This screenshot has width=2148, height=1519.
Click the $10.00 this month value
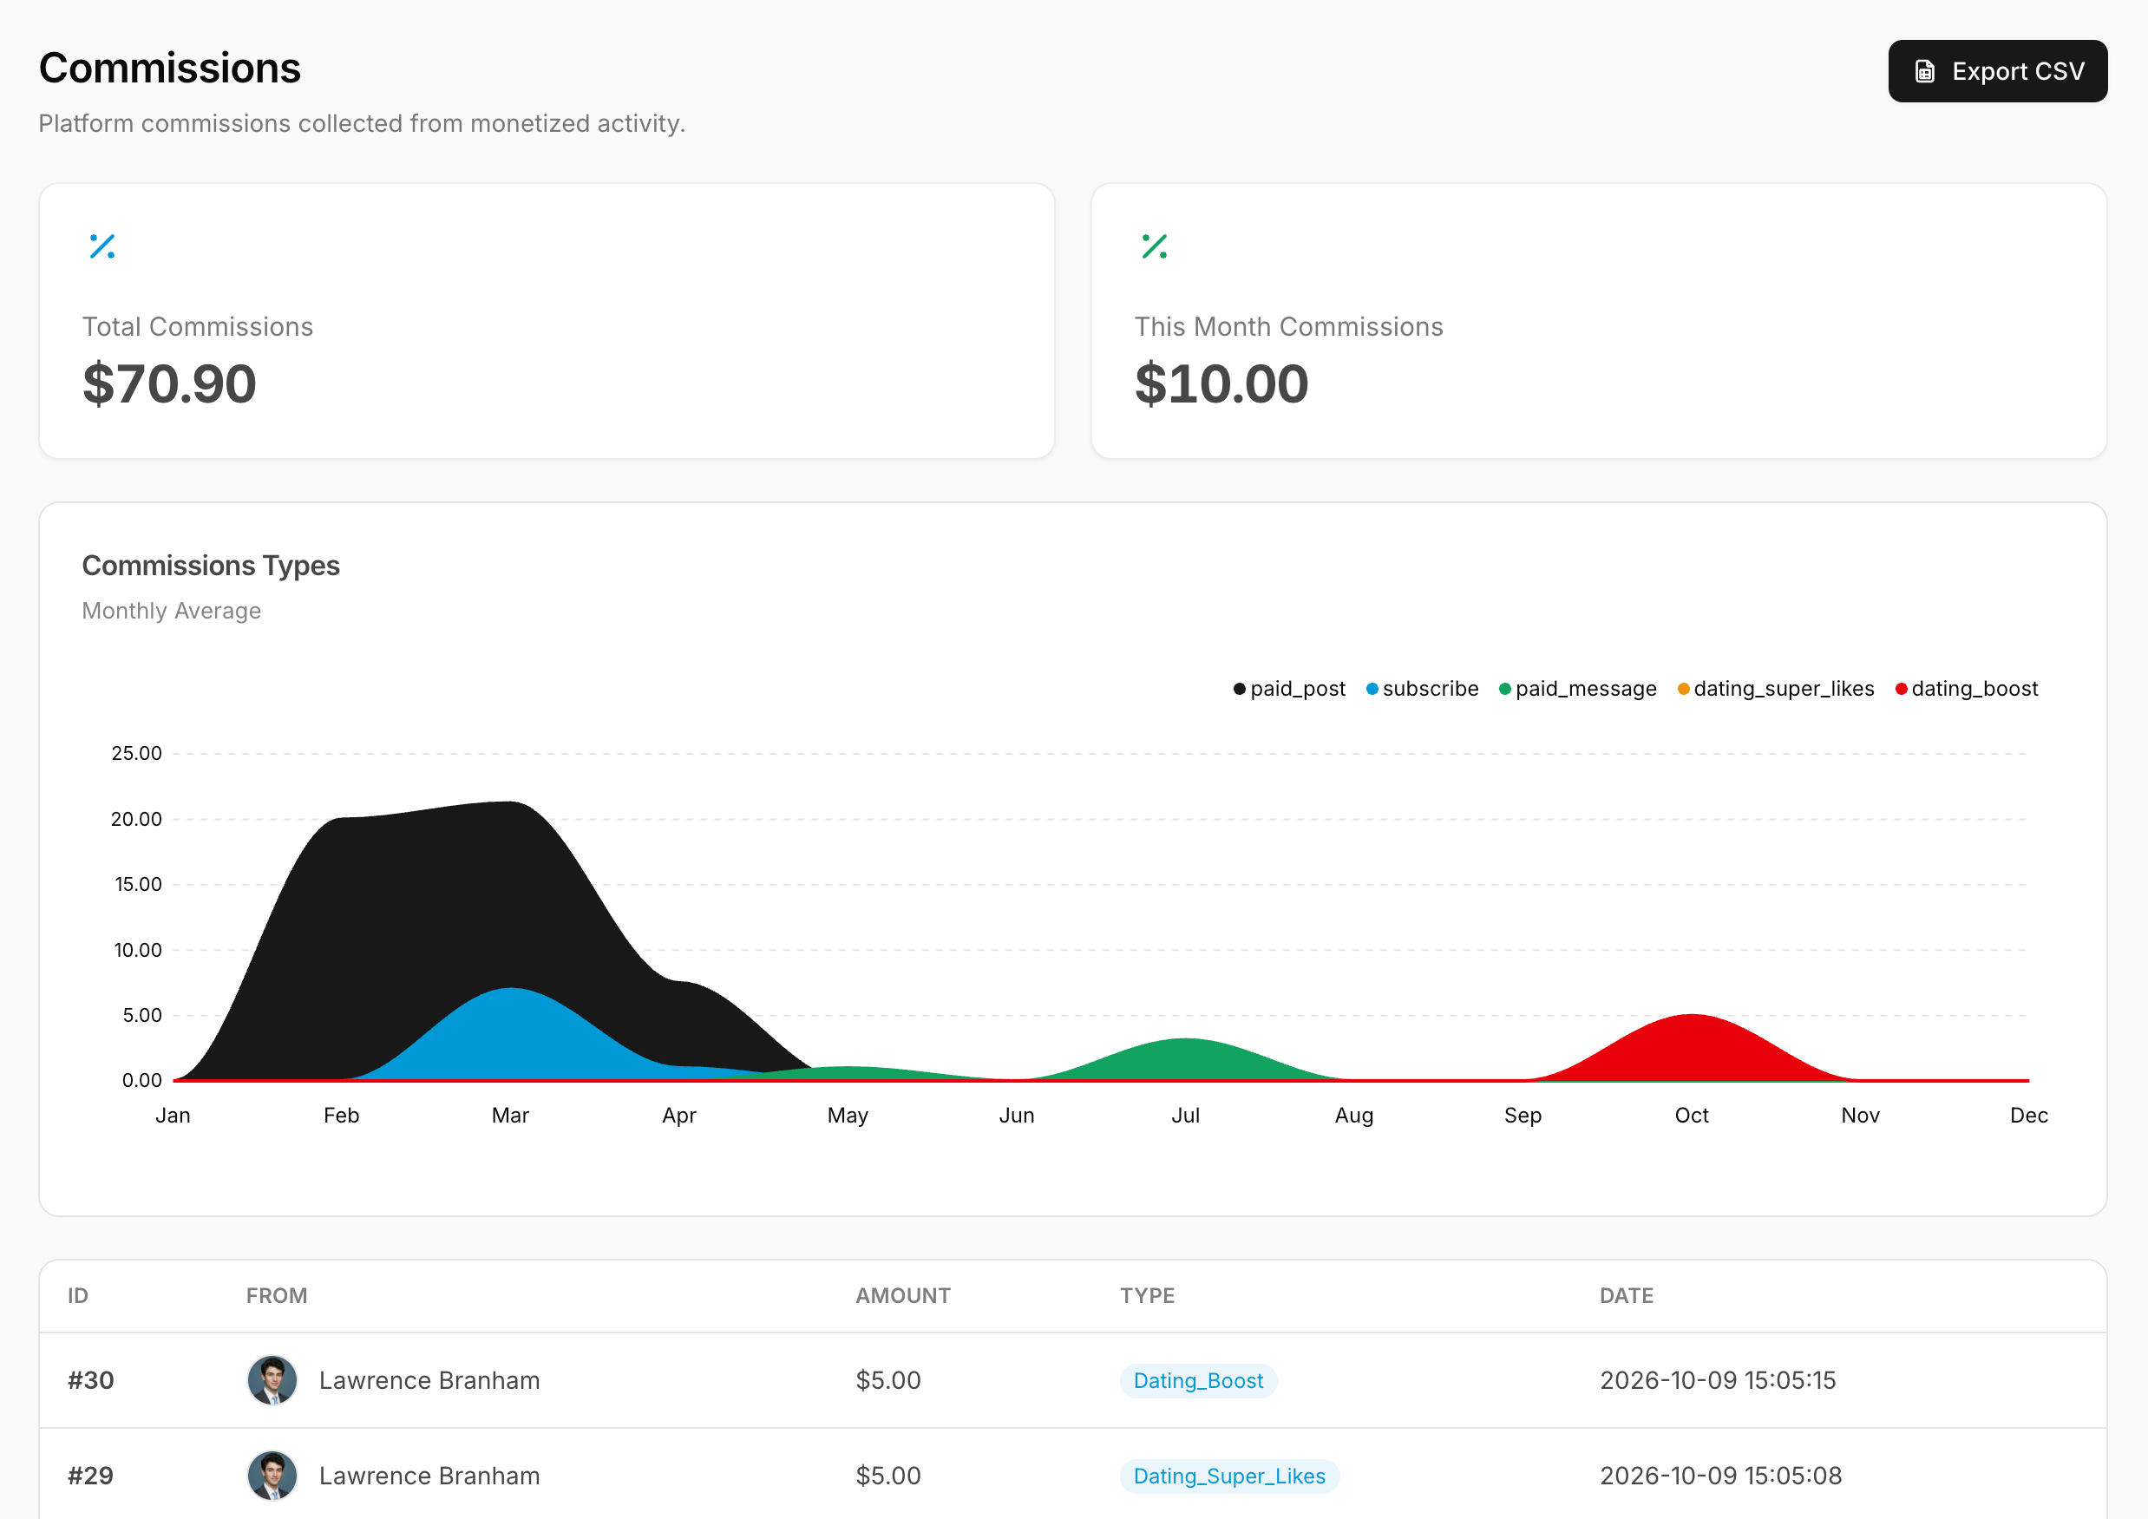pos(1221,383)
